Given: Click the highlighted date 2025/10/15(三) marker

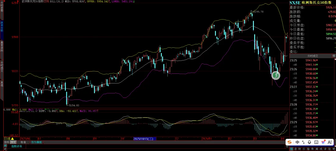Looking at the screenshot, I should [x=145, y=139].
